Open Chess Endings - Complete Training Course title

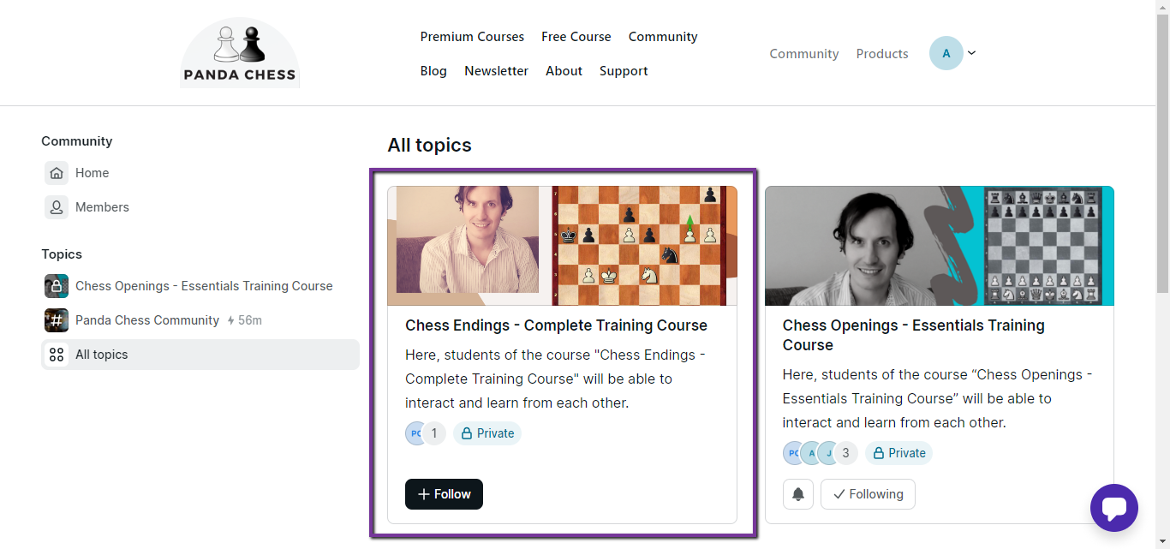pyautogui.click(x=556, y=325)
